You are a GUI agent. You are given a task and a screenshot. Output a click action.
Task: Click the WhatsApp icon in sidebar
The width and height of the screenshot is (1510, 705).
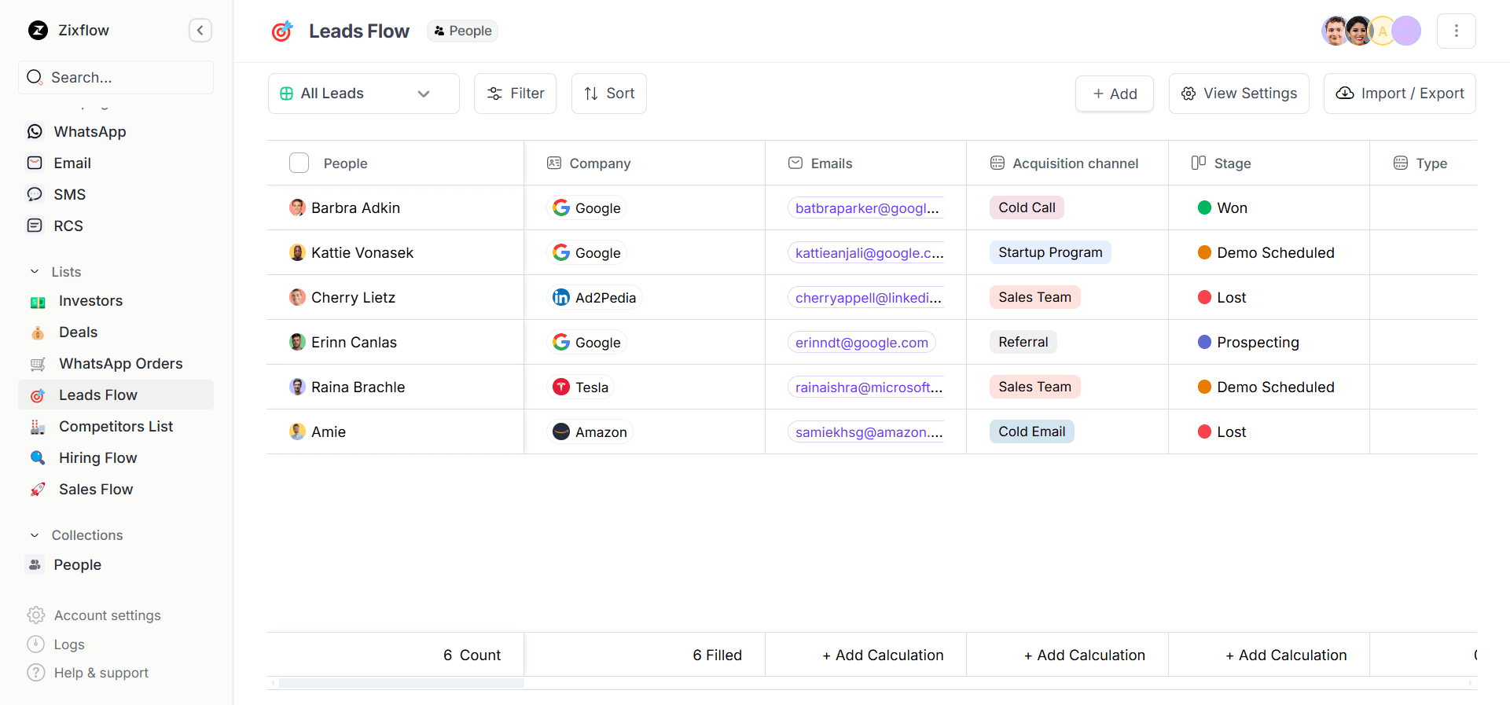35,131
